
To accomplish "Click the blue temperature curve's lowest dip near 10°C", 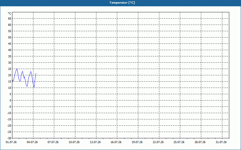I will (x=34, y=87).
